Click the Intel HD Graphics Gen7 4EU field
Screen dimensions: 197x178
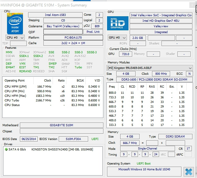click(161, 21)
